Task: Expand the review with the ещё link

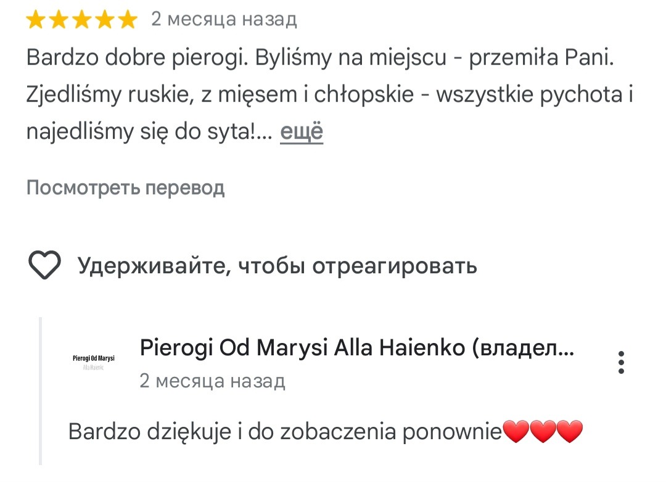Action: [x=302, y=131]
